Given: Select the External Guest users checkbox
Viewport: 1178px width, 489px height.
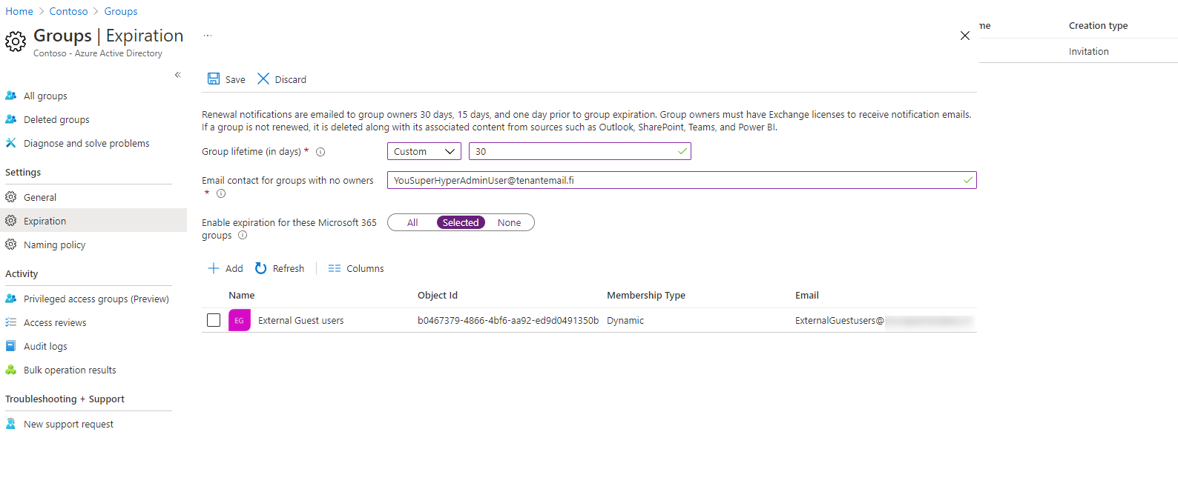Looking at the screenshot, I should [214, 320].
